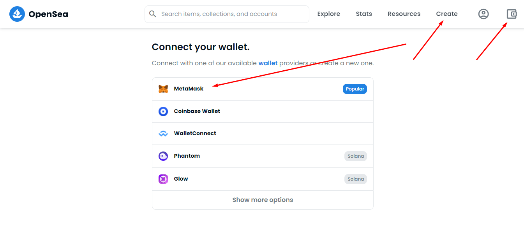
Task: Click the search magnifier icon
Action: point(153,14)
